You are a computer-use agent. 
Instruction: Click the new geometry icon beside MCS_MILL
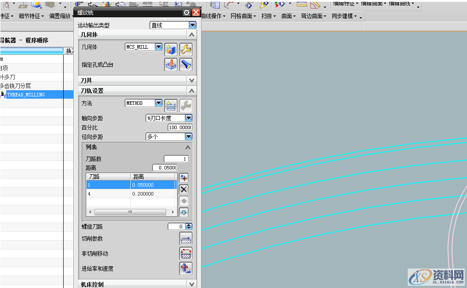[171, 49]
